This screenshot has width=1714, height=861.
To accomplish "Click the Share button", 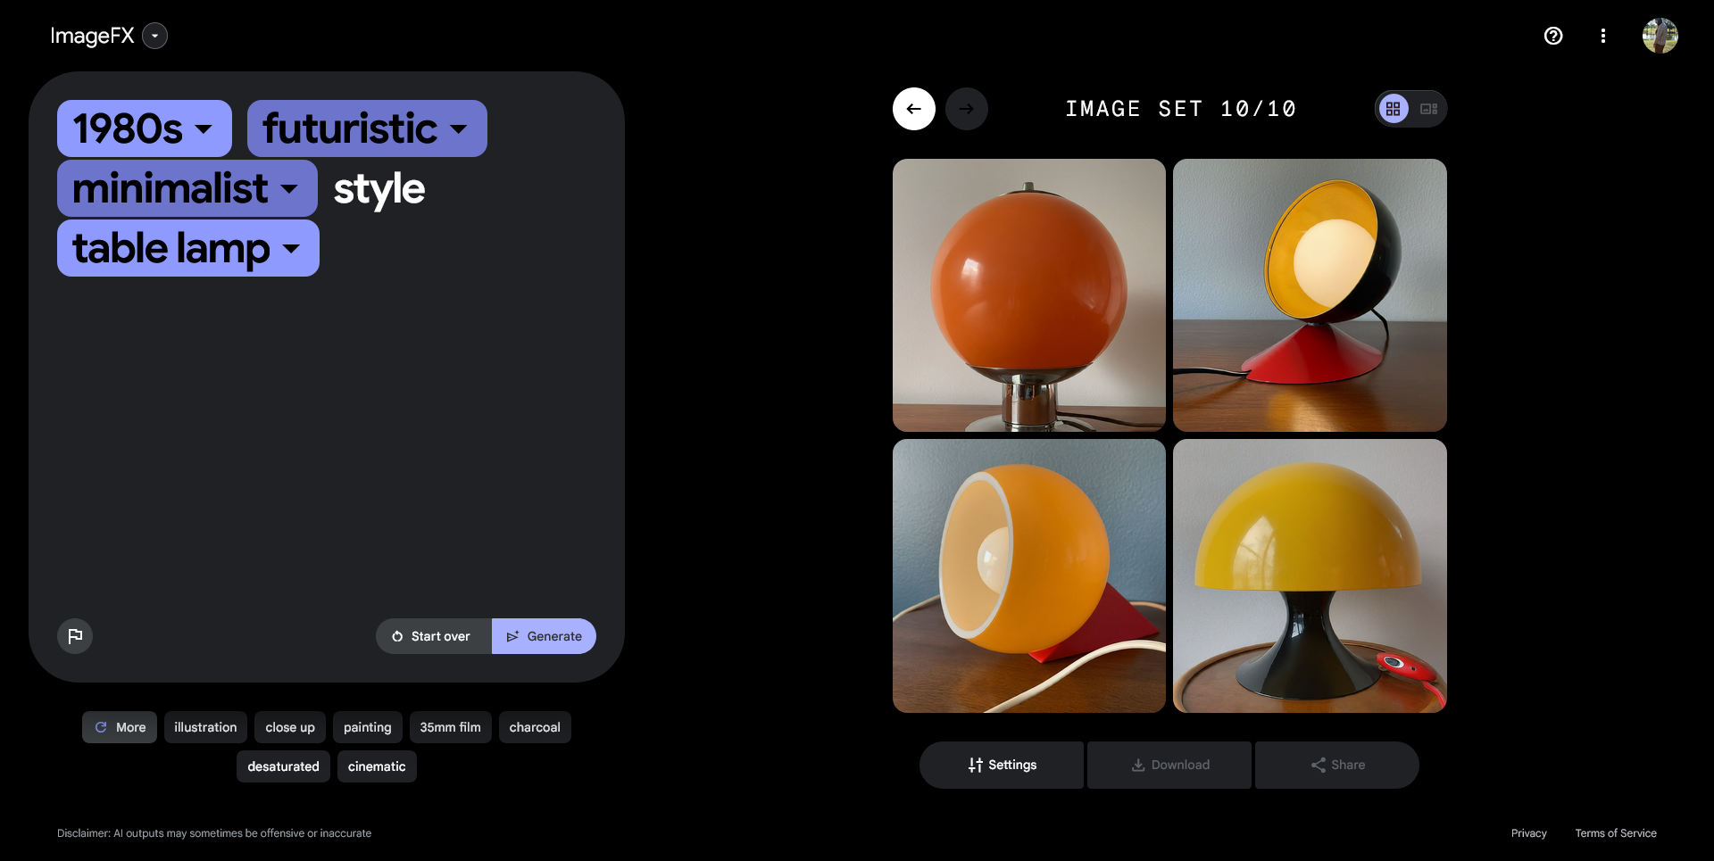I will (1337, 765).
